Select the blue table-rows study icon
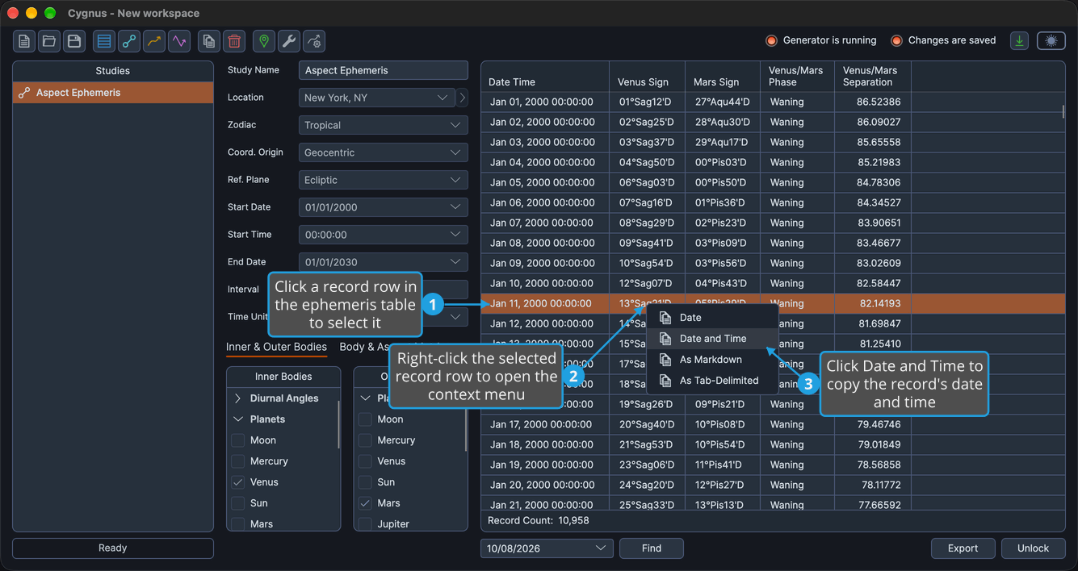The height and width of the screenshot is (571, 1078). coord(104,41)
